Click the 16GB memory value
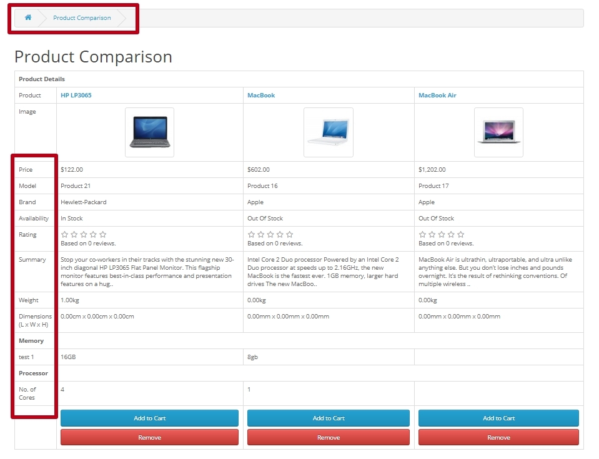 68,357
